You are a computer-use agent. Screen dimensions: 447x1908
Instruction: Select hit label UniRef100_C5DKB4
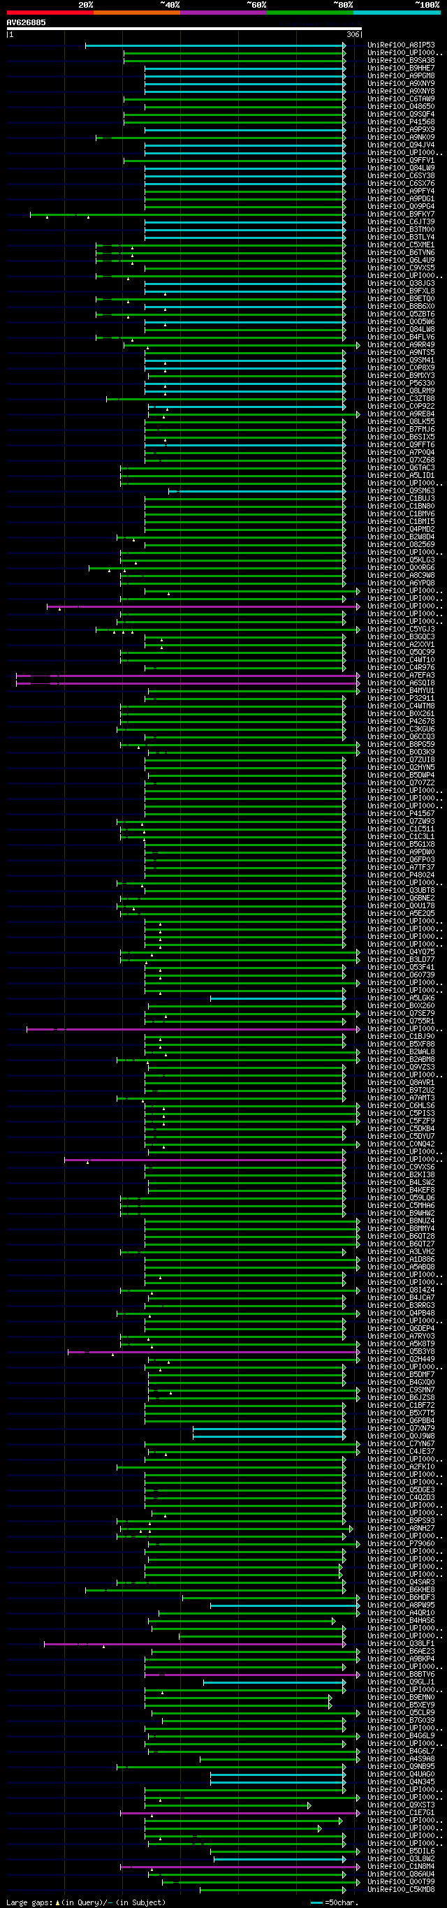pyautogui.click(x=401, y=1128)
